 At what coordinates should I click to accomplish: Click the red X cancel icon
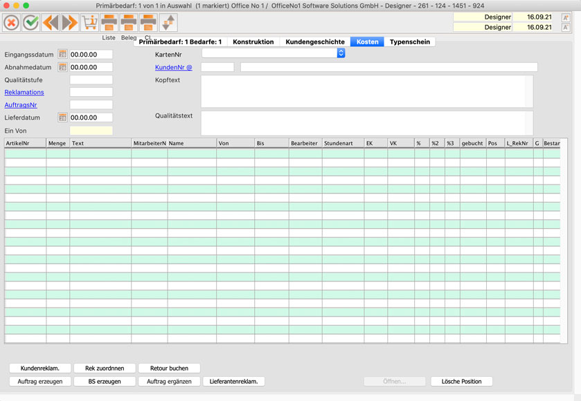[12, 23]
